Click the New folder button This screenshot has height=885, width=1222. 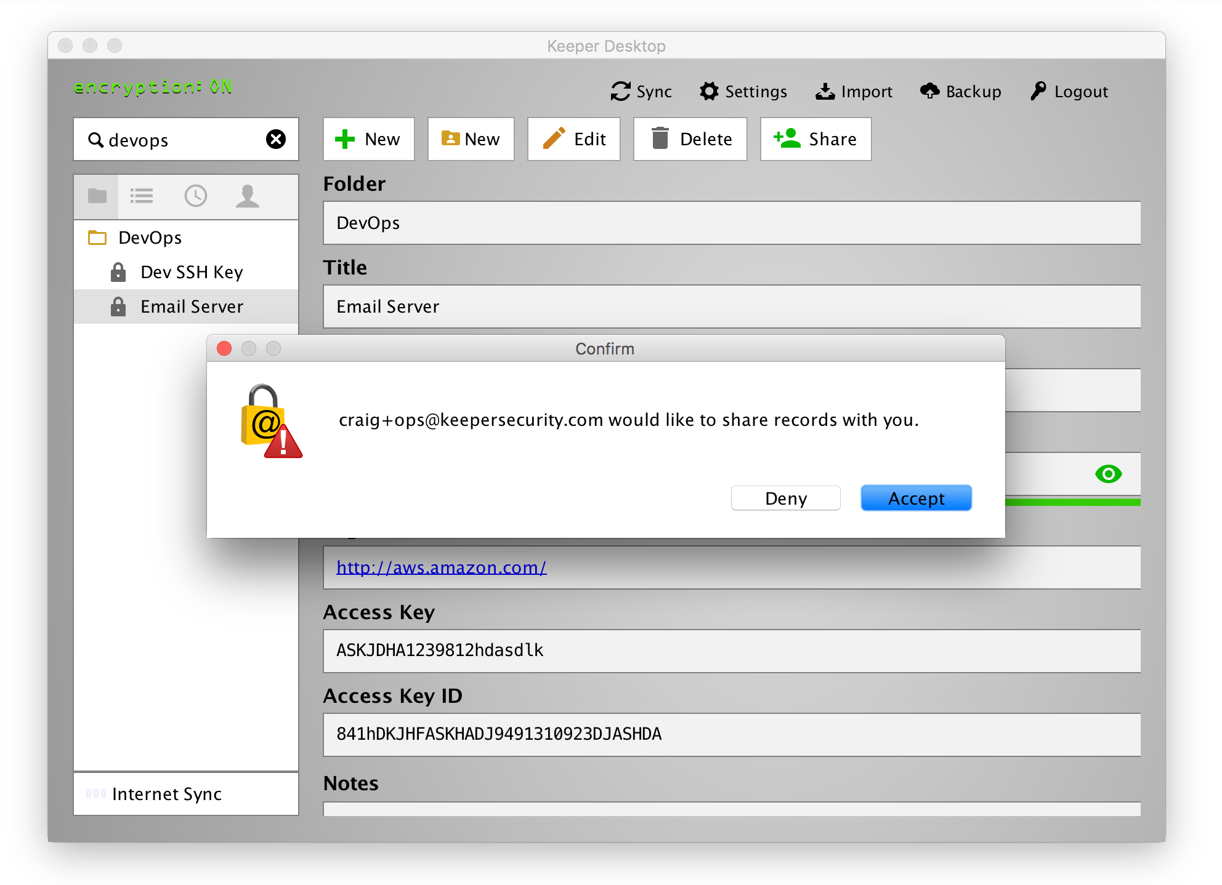coord(471,139)
